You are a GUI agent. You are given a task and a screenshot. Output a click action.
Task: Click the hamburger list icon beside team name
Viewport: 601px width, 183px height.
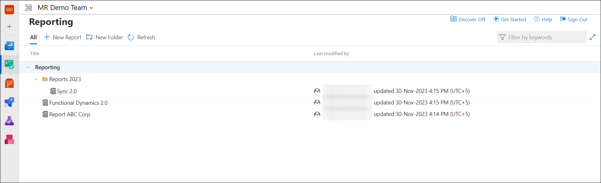click(x=28, y=8)
